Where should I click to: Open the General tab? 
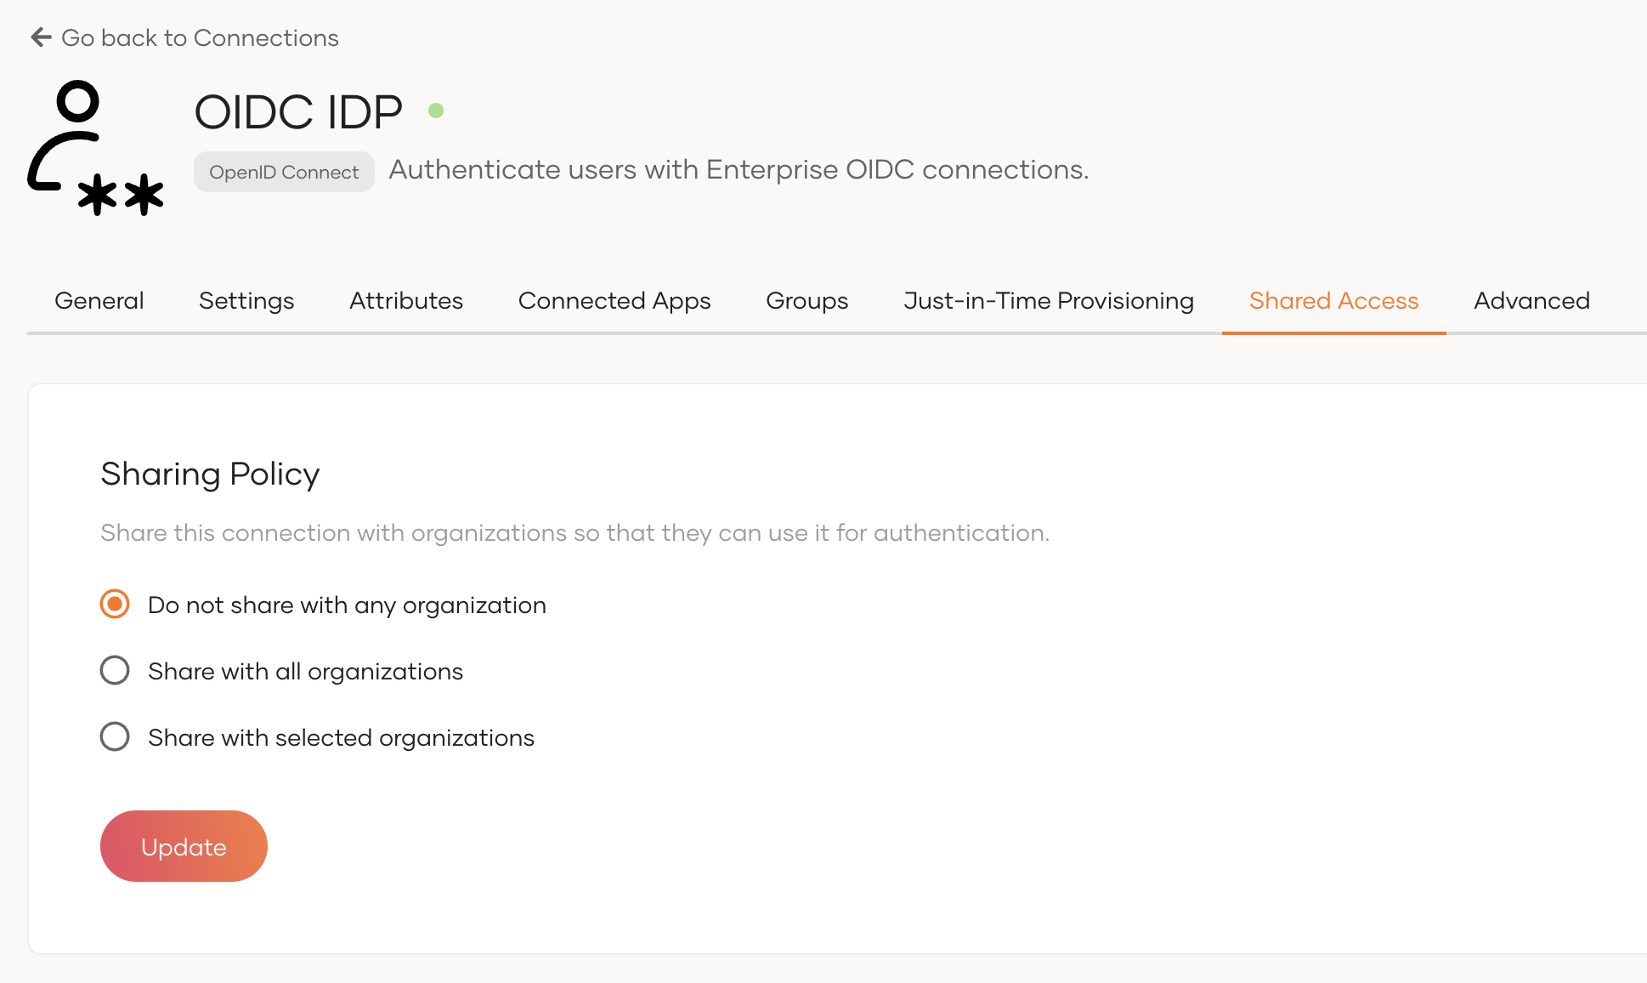pyautogui.click(x=99, y=300)
